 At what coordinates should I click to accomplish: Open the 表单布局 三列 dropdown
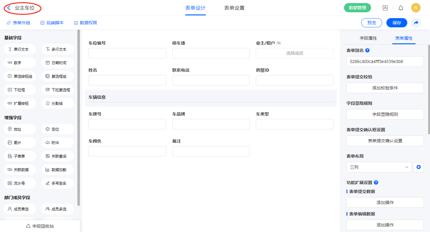(x=379, y=167)
